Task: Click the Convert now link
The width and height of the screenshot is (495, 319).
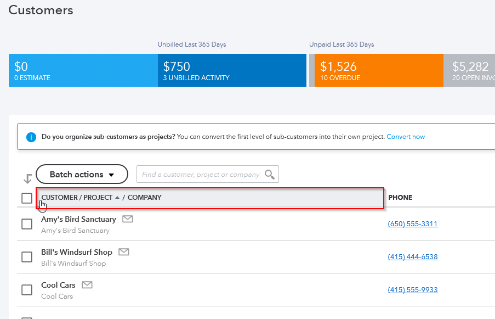Action: [406, 137]
